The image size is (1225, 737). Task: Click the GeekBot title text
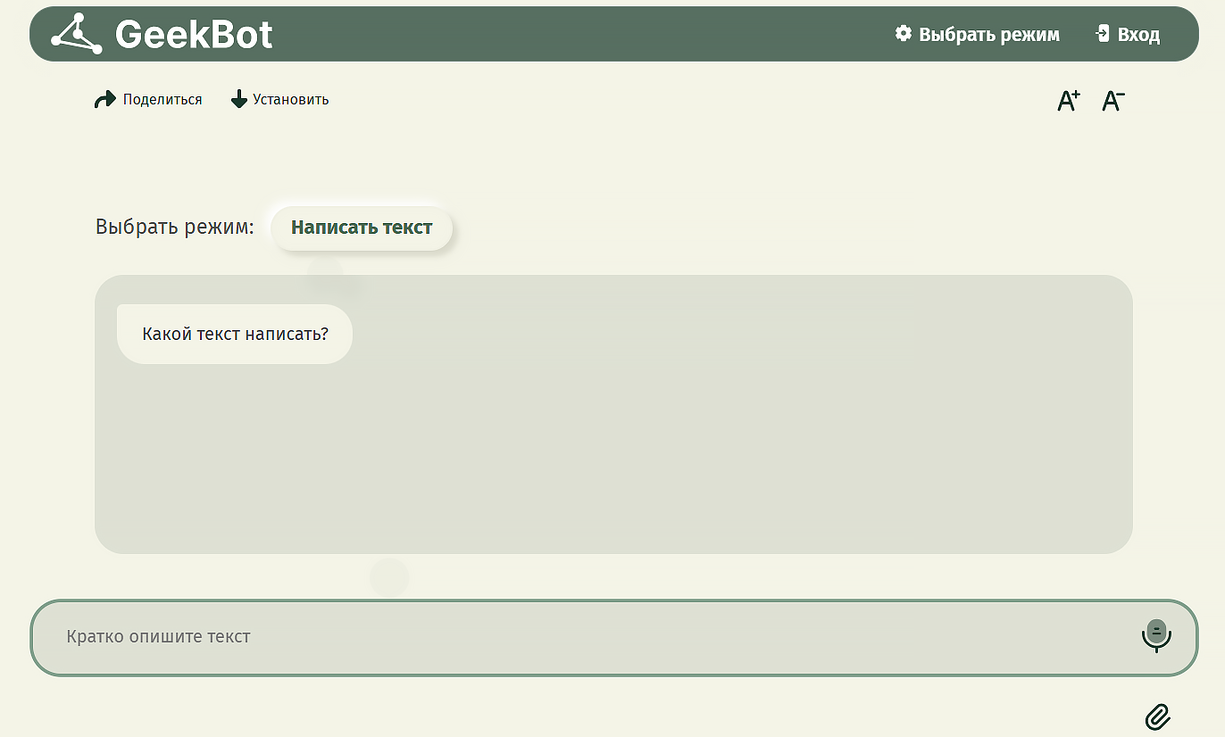(x=194, y=35)
